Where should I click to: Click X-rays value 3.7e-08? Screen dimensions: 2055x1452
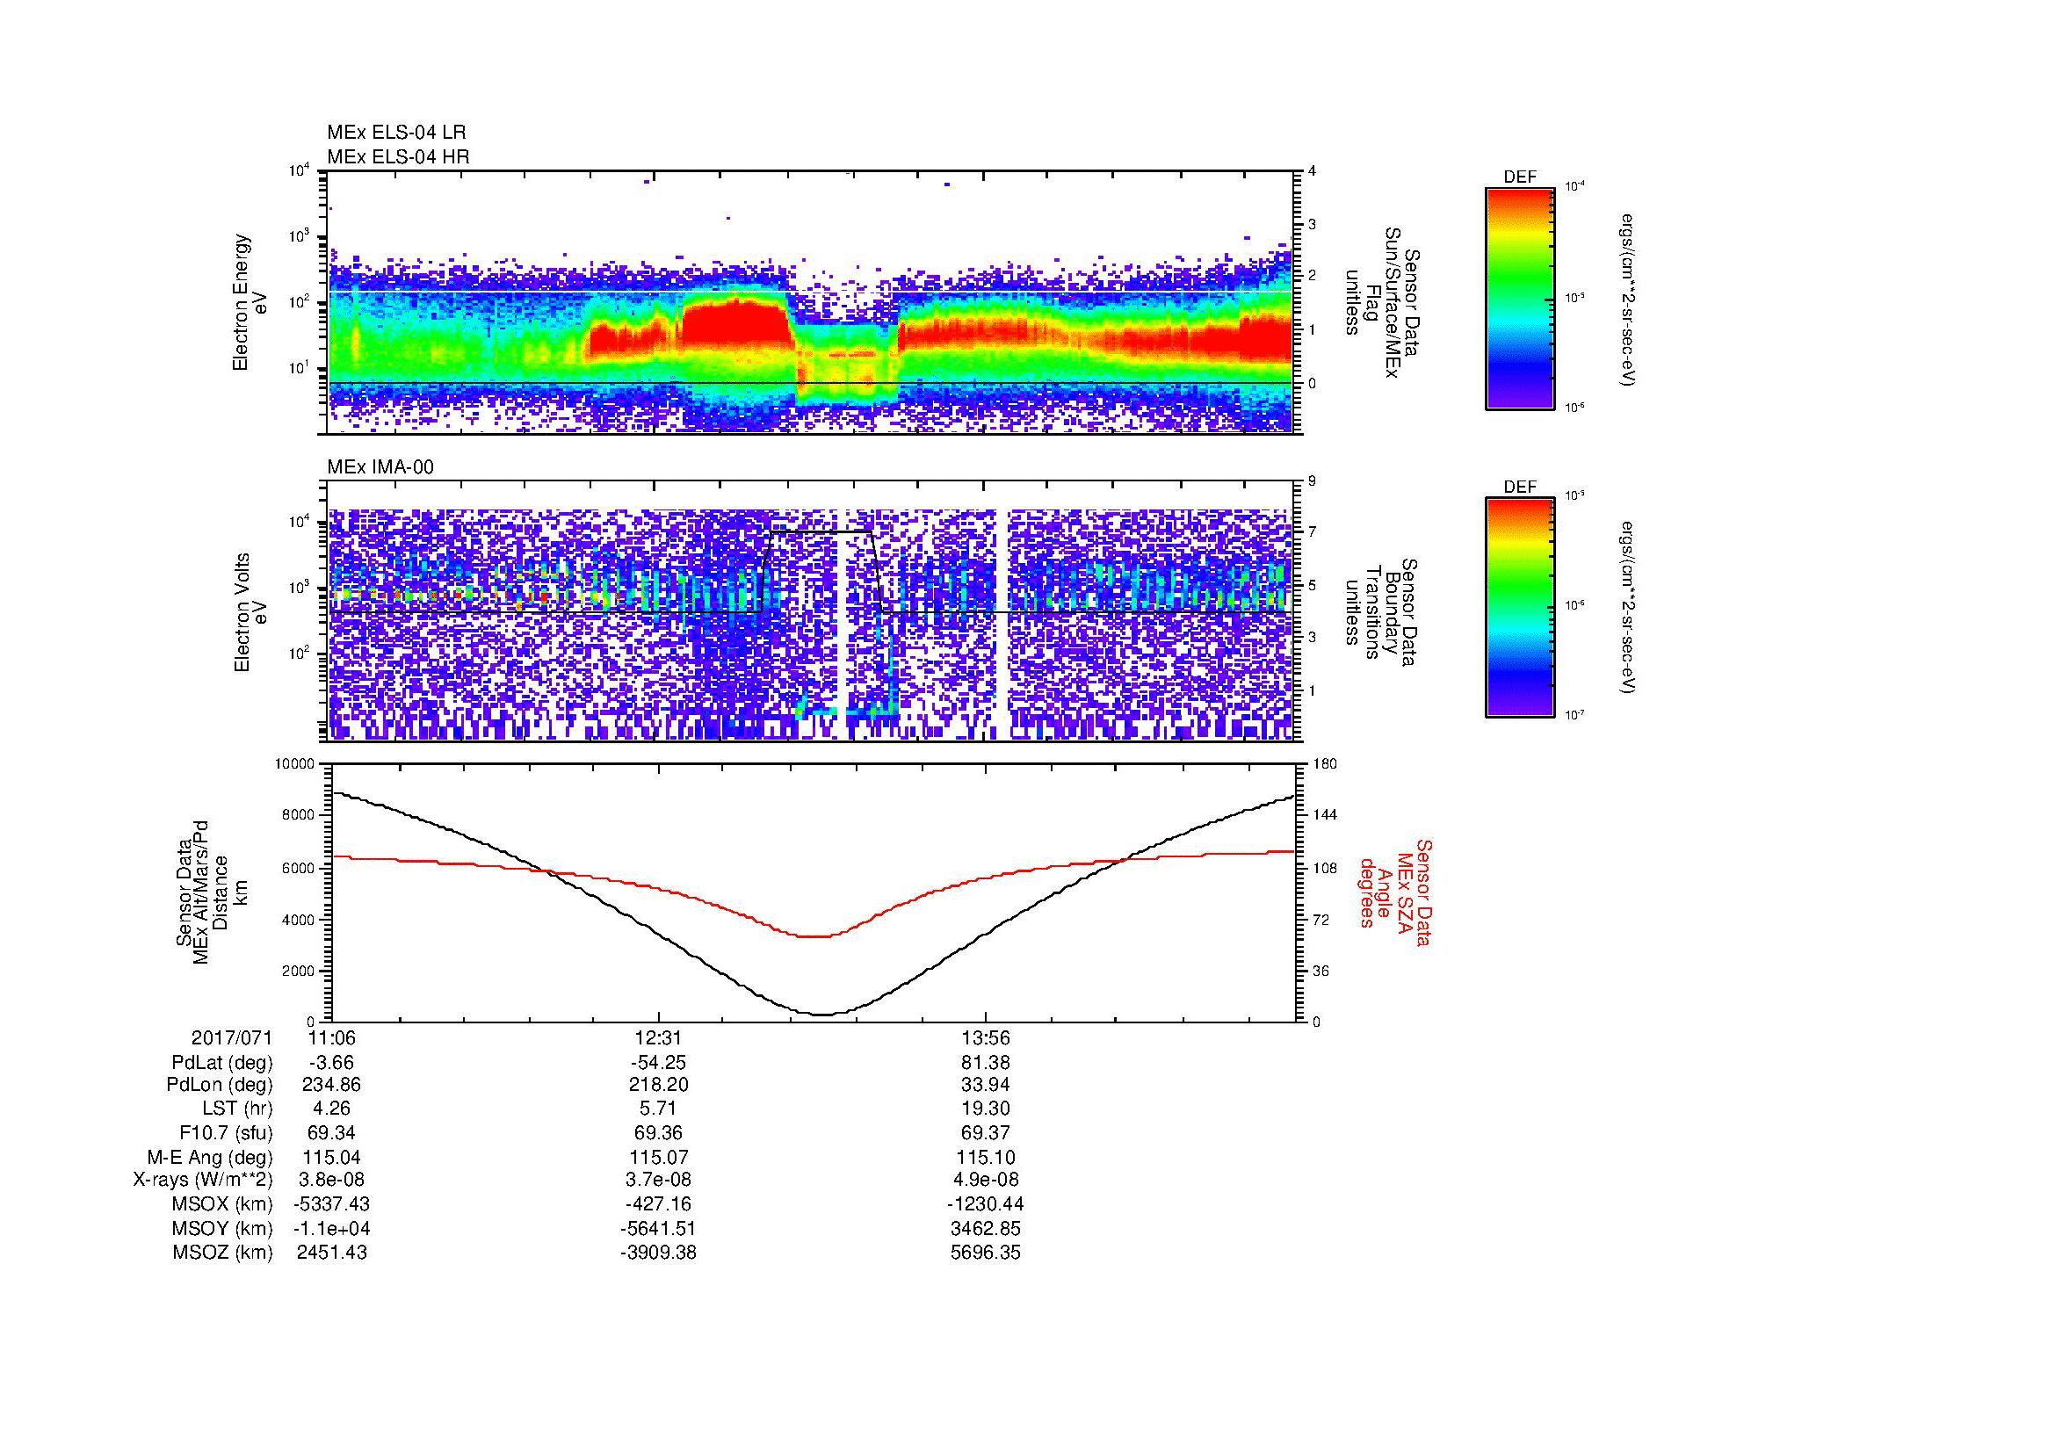click(659, 1180)
